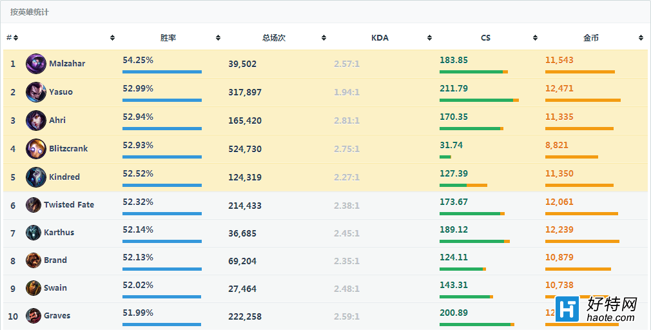The image size is (651, 330).
Task: Select total games value 317,897
Action: click(245, 92)
